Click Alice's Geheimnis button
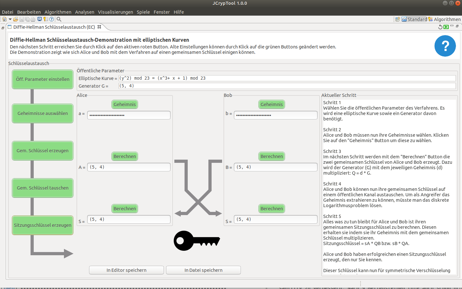The image size is (462, 289). pos(125,105)
